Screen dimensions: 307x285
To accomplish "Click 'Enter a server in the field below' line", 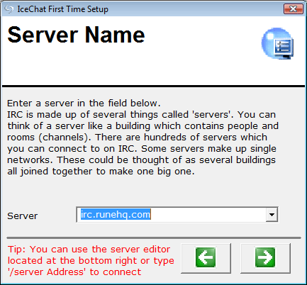I will click(84, 104).
